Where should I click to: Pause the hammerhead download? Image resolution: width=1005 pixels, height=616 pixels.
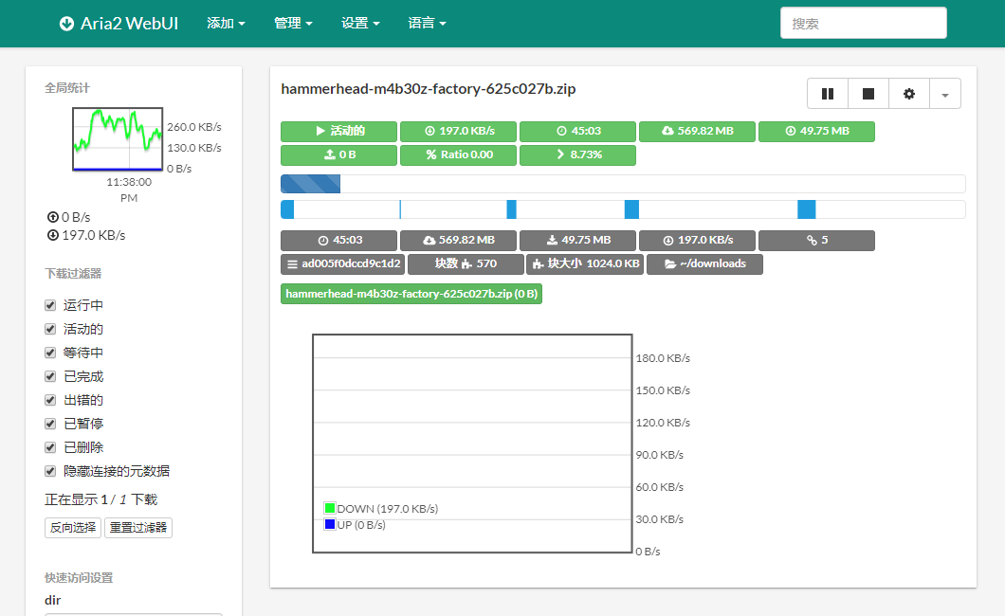coord(828,93)
